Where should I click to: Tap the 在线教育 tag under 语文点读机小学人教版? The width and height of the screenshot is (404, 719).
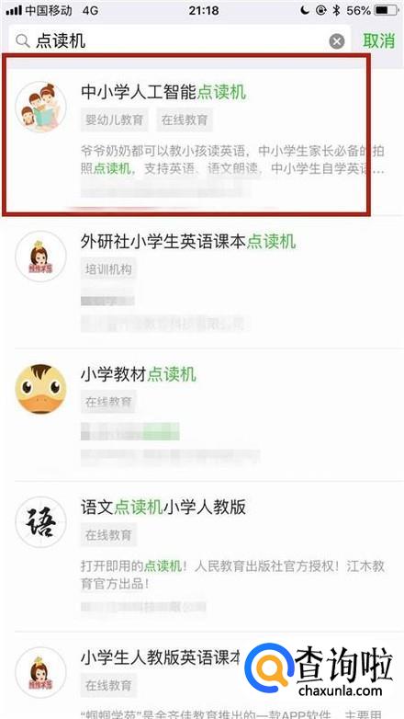point(108,535)
